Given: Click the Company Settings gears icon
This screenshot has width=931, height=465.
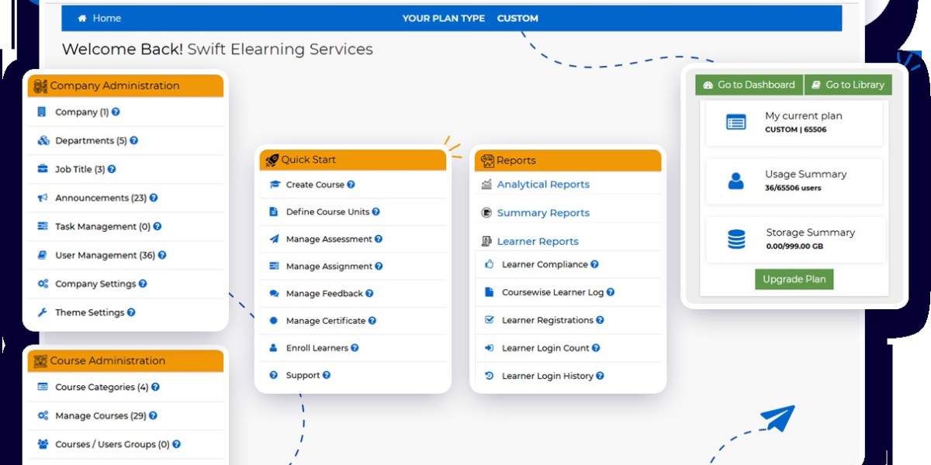Looking at the screenshot, I should [x=43, y=284].
